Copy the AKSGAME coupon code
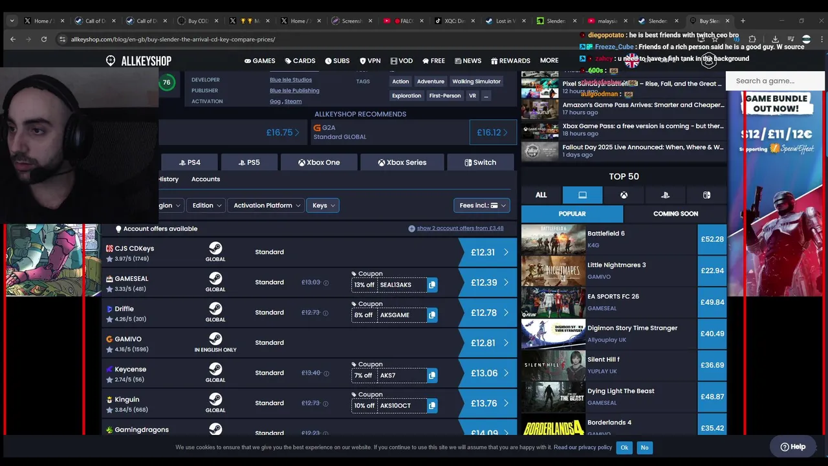Viewport: 828px width, 466px height. [432, 315]
